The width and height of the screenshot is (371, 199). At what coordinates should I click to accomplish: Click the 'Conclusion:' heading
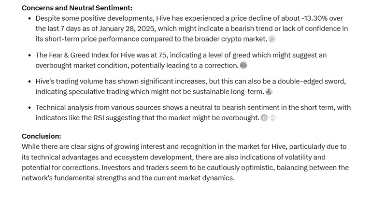[42, 136]
